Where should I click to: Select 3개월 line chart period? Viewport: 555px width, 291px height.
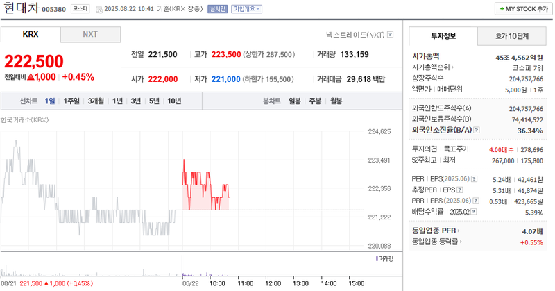tap(96, 101)
